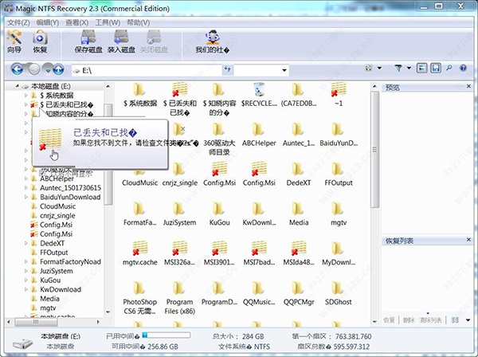Click 删除 in the recovery list panel

409,320
